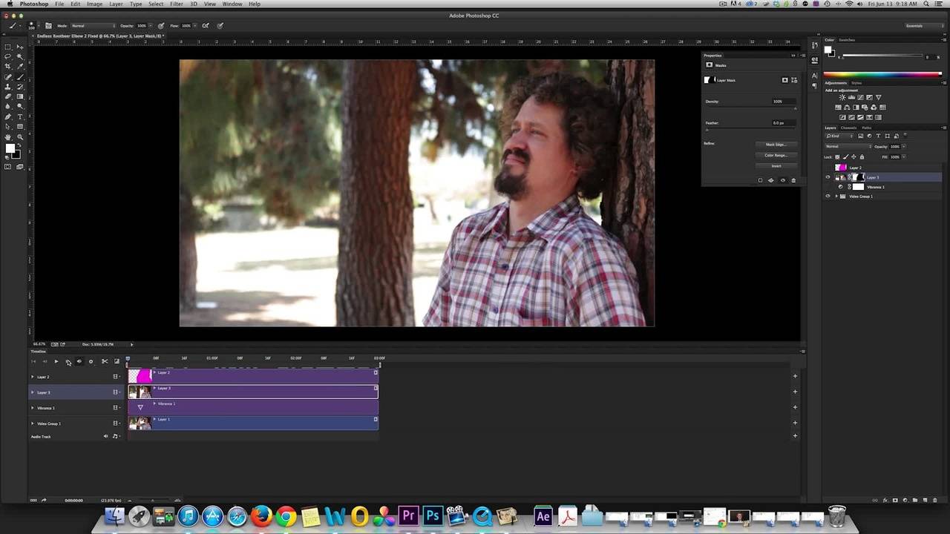This screenshot has width=950, height=534.
Task: Select the Lasso tool
Action: pyautogui.click(x=8, y=56)
